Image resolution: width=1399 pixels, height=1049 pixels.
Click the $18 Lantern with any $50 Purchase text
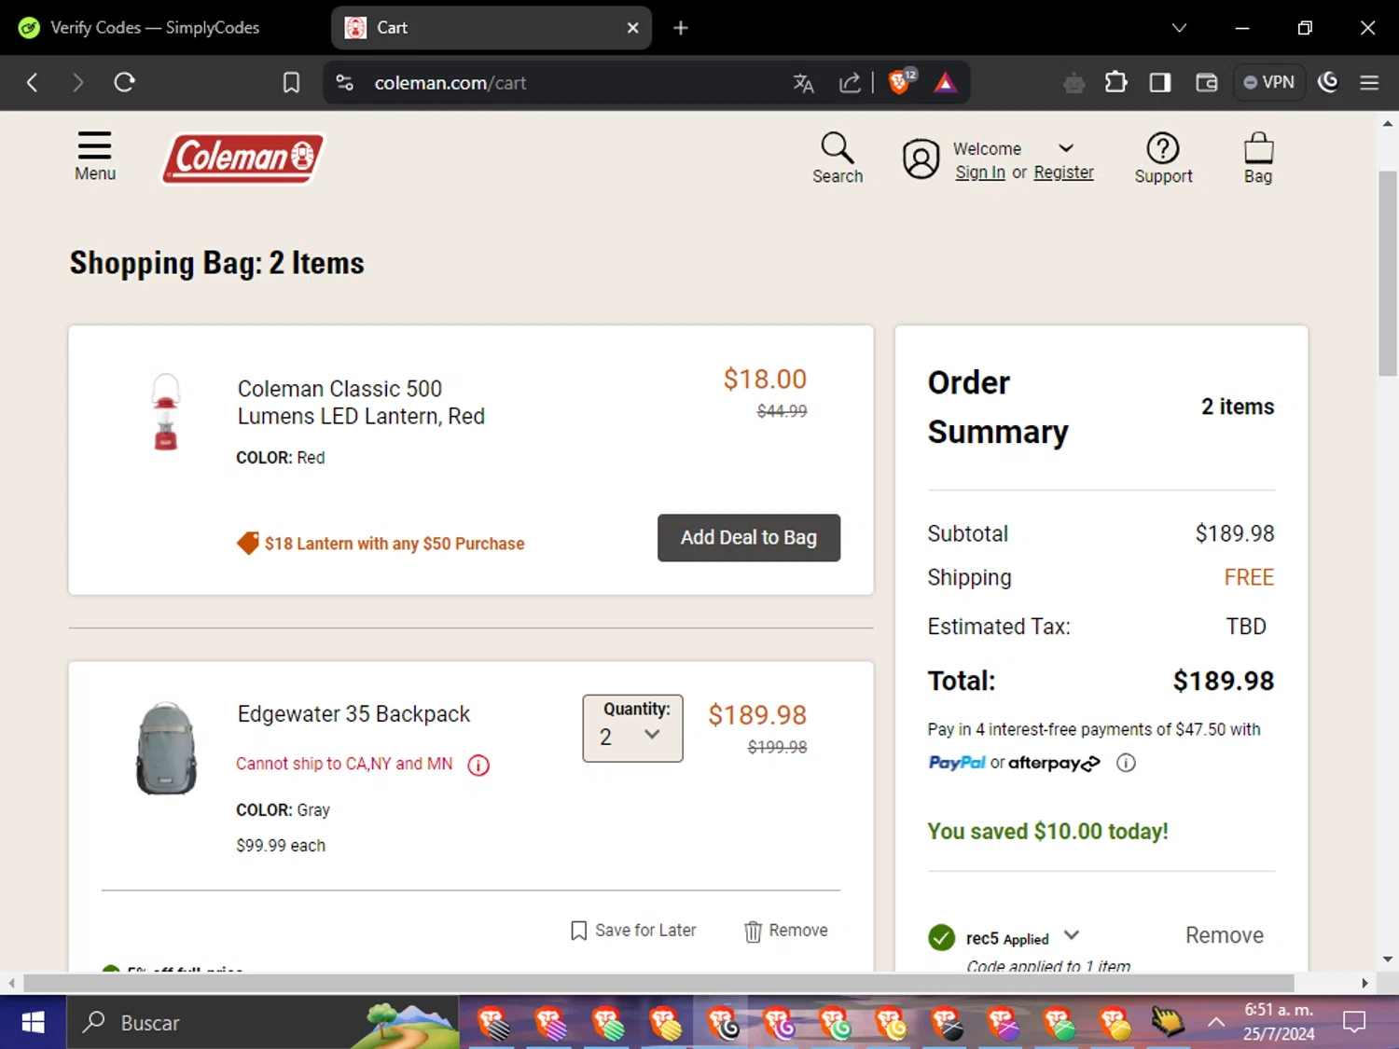tap(395, 544)
